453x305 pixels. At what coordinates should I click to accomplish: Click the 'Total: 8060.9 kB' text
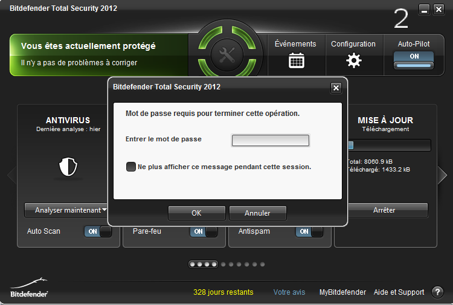[x=370, y=161]
